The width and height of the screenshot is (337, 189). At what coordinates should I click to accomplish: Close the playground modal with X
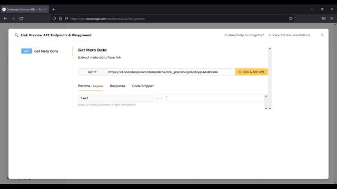(x=322, y=35)
